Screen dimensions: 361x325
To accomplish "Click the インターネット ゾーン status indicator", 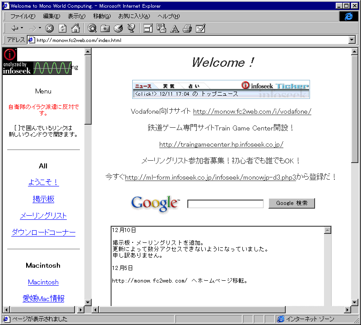I will 306,319.
